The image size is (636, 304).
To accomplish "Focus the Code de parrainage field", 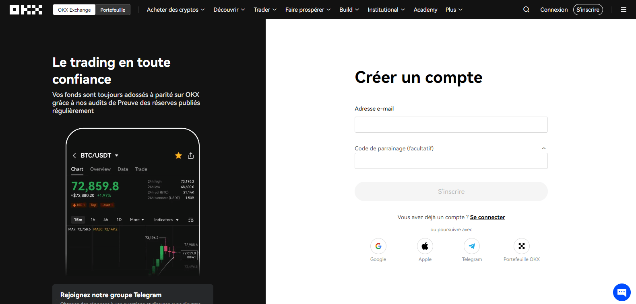I will coord(451,161).
